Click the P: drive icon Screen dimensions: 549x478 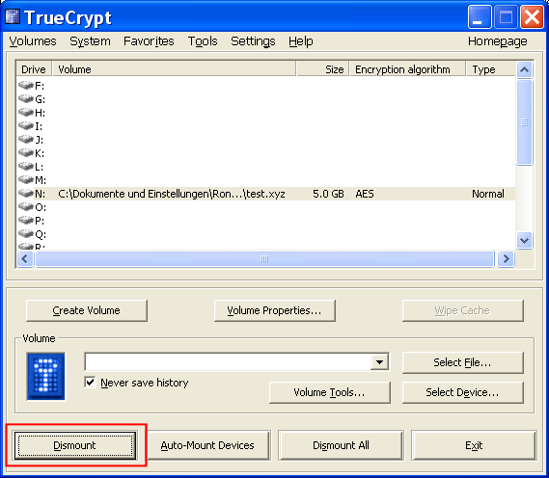[26, 221]
